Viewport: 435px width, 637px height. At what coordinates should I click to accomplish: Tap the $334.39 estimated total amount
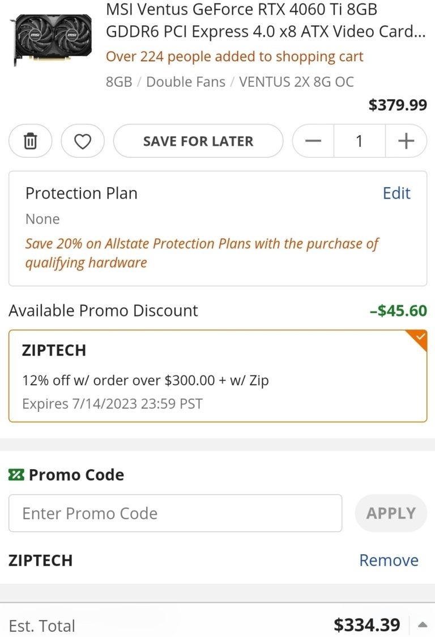click(366, 625)
